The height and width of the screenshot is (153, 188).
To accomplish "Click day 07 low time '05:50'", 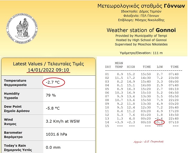I will [x=174, y=96].
